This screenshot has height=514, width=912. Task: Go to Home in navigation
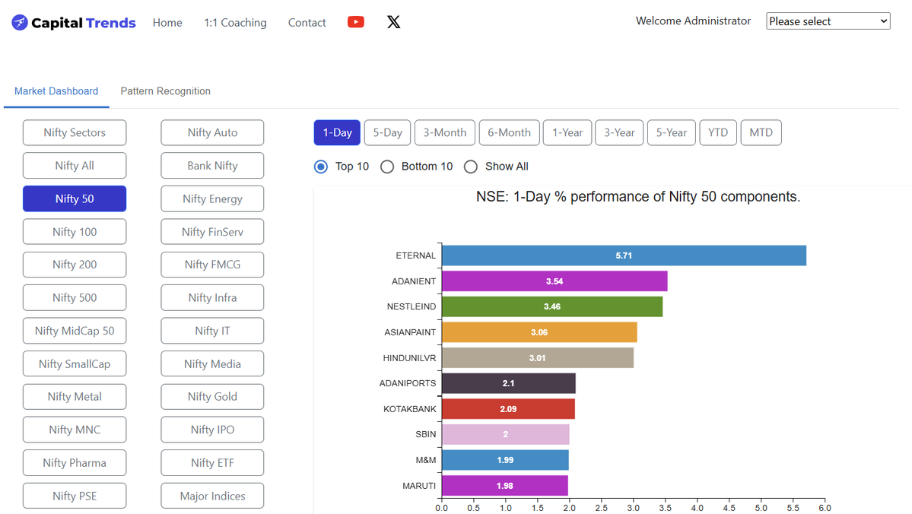click(x=167, y=23)
